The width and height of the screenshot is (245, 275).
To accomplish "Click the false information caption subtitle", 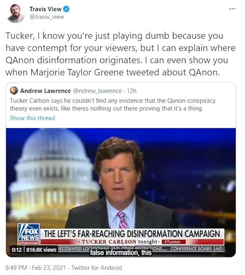I will 121,253.
